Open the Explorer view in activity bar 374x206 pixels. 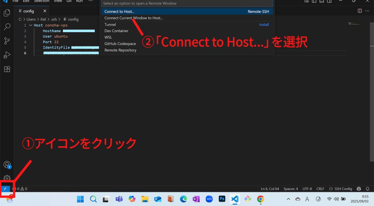tap(7, 13)
